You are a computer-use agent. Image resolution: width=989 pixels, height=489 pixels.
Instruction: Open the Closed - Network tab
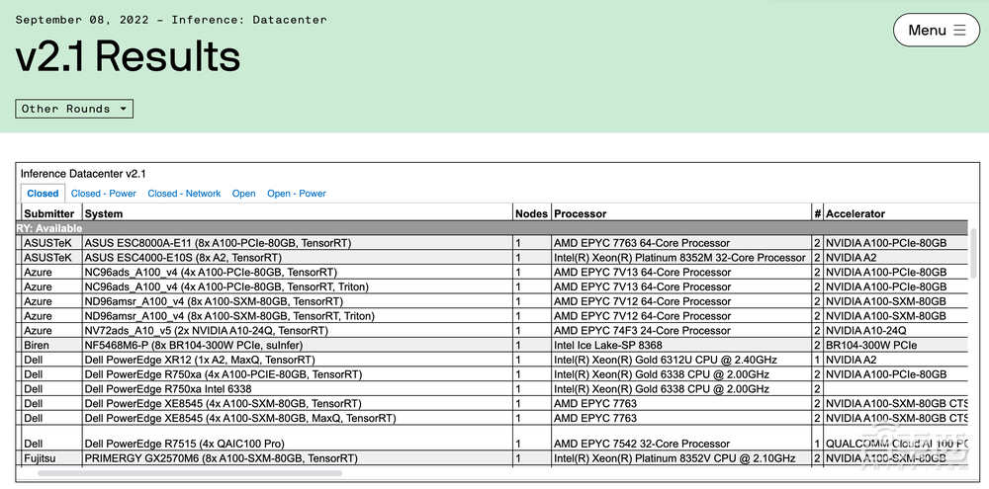coord(184,194)
